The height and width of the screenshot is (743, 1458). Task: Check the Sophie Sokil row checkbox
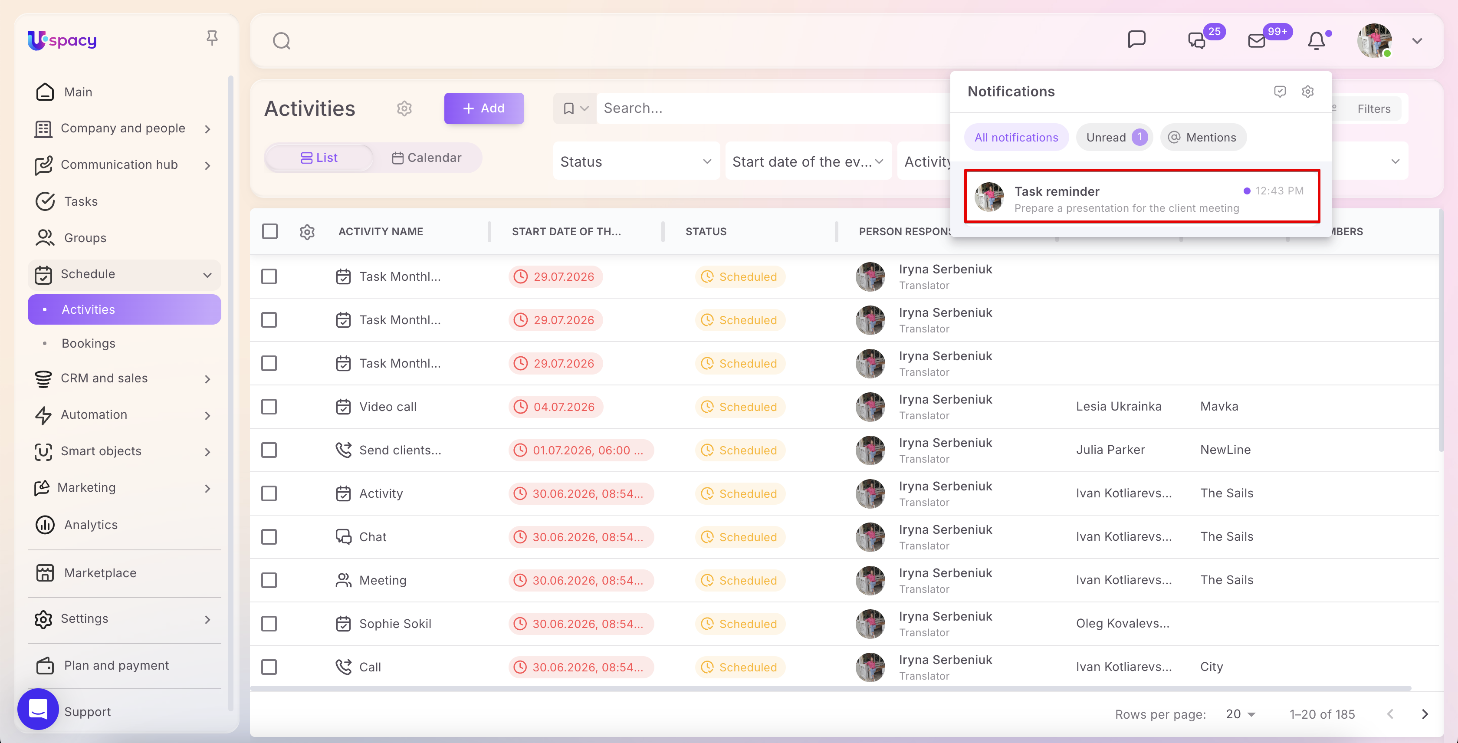click(269, 624)
